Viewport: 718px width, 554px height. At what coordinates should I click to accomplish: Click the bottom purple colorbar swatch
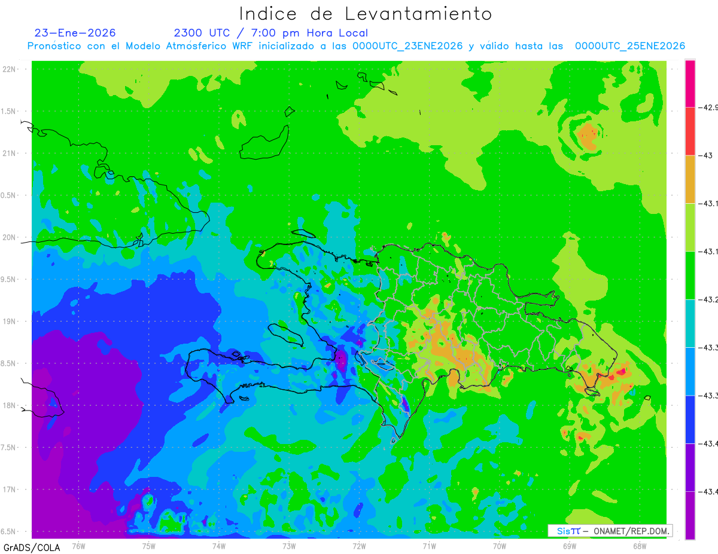click(690, 515)
